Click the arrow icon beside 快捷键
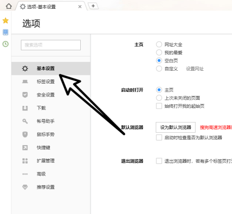Viewport: 232px width, 214px height. pyautogui.click(x=25, y=147)
